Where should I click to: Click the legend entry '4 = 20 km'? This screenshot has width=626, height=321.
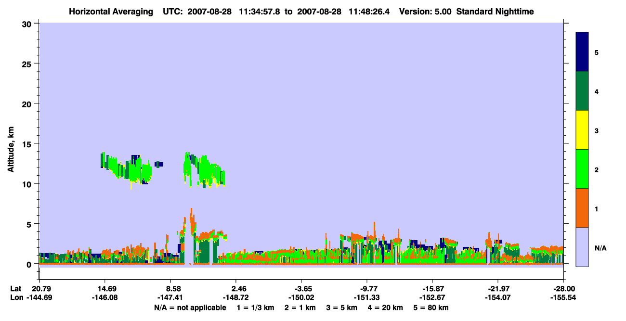[385, 308]
